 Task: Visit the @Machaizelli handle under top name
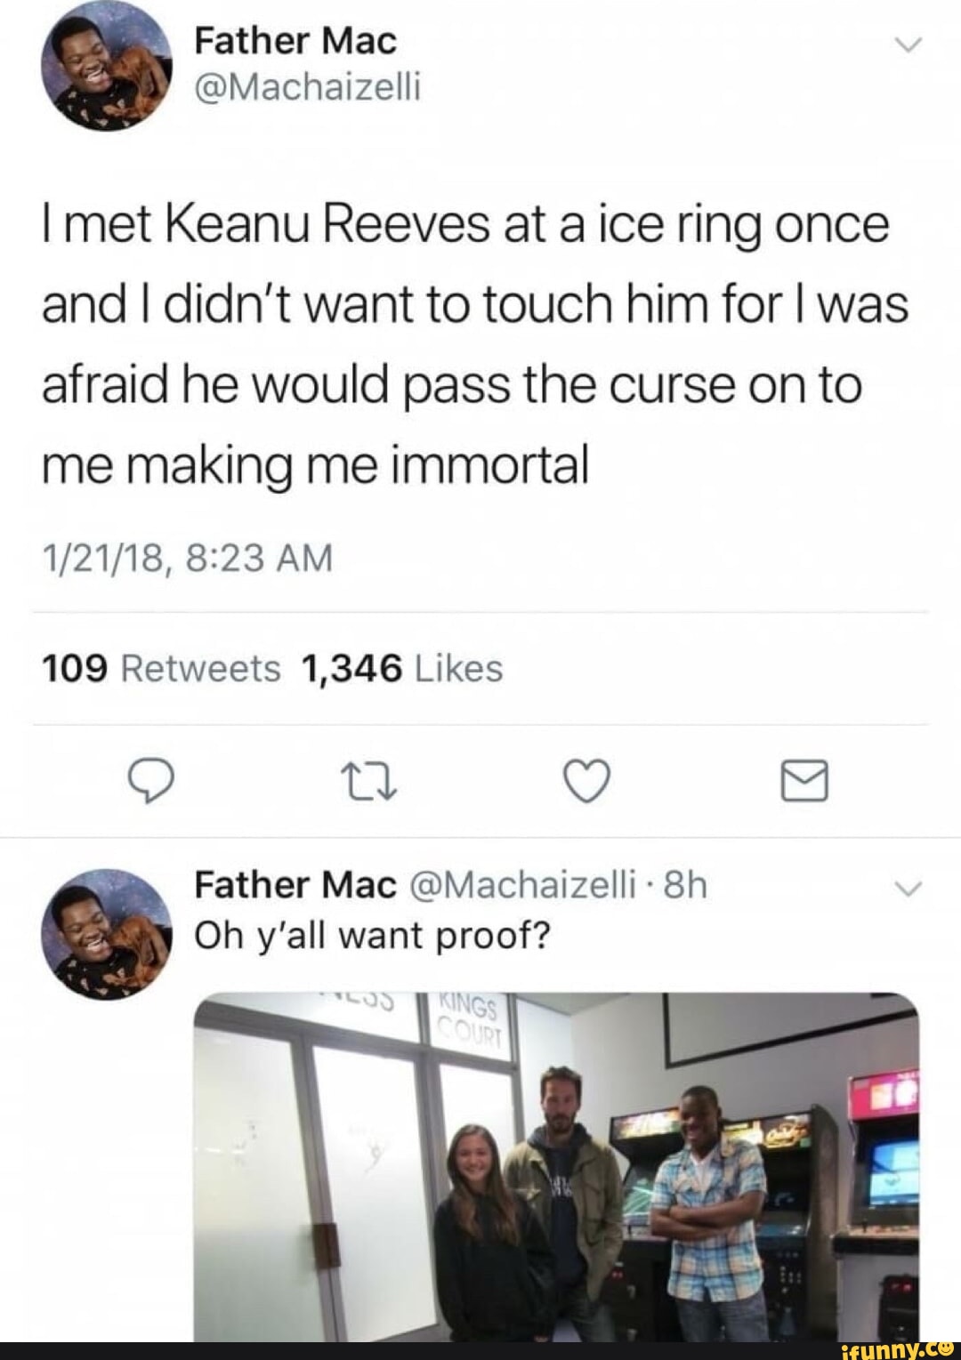click(307, 87)
